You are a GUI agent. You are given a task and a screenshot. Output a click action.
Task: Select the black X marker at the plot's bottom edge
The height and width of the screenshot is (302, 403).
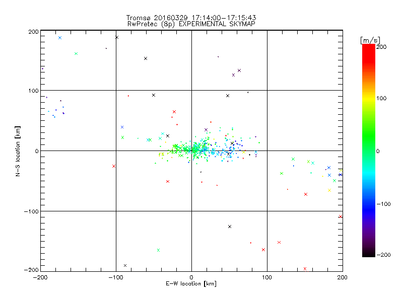coord(125,266)
